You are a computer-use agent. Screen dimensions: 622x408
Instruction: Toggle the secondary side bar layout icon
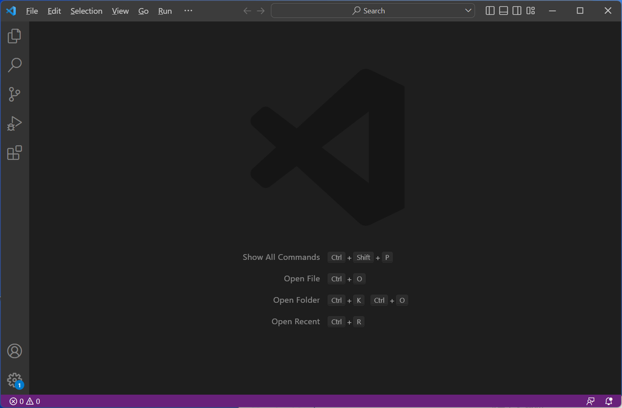[517, 10]
